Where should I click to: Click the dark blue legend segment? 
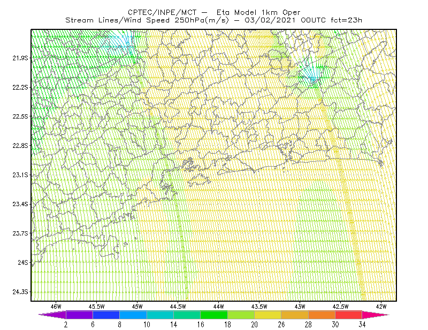coord(106,315)
